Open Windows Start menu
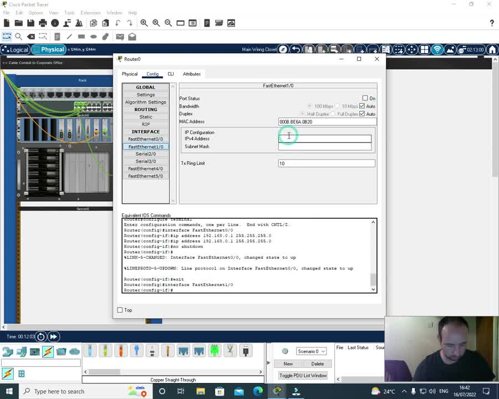 pyautogui.click(x=9, y=391)
